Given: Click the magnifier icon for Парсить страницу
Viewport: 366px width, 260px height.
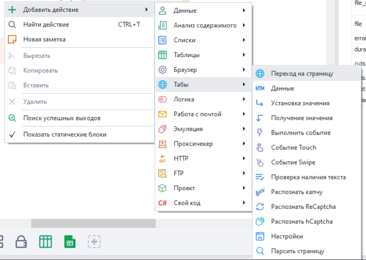Looking at the screenshot, I should pos(260,251).
